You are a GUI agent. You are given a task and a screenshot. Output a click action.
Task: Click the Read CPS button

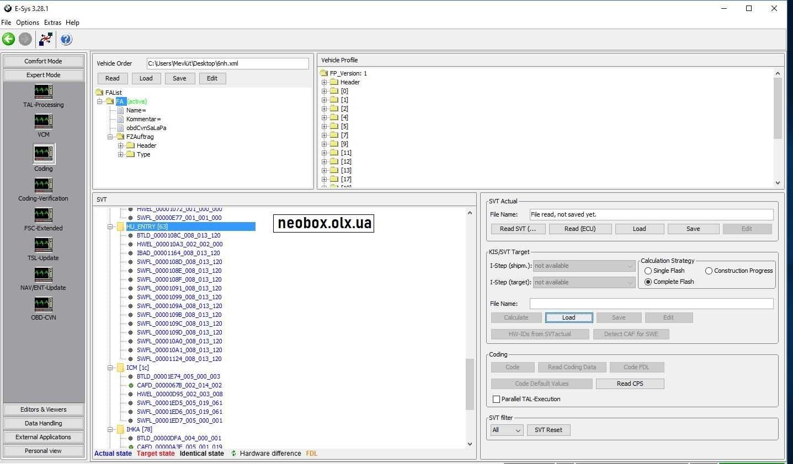(630, 384)
